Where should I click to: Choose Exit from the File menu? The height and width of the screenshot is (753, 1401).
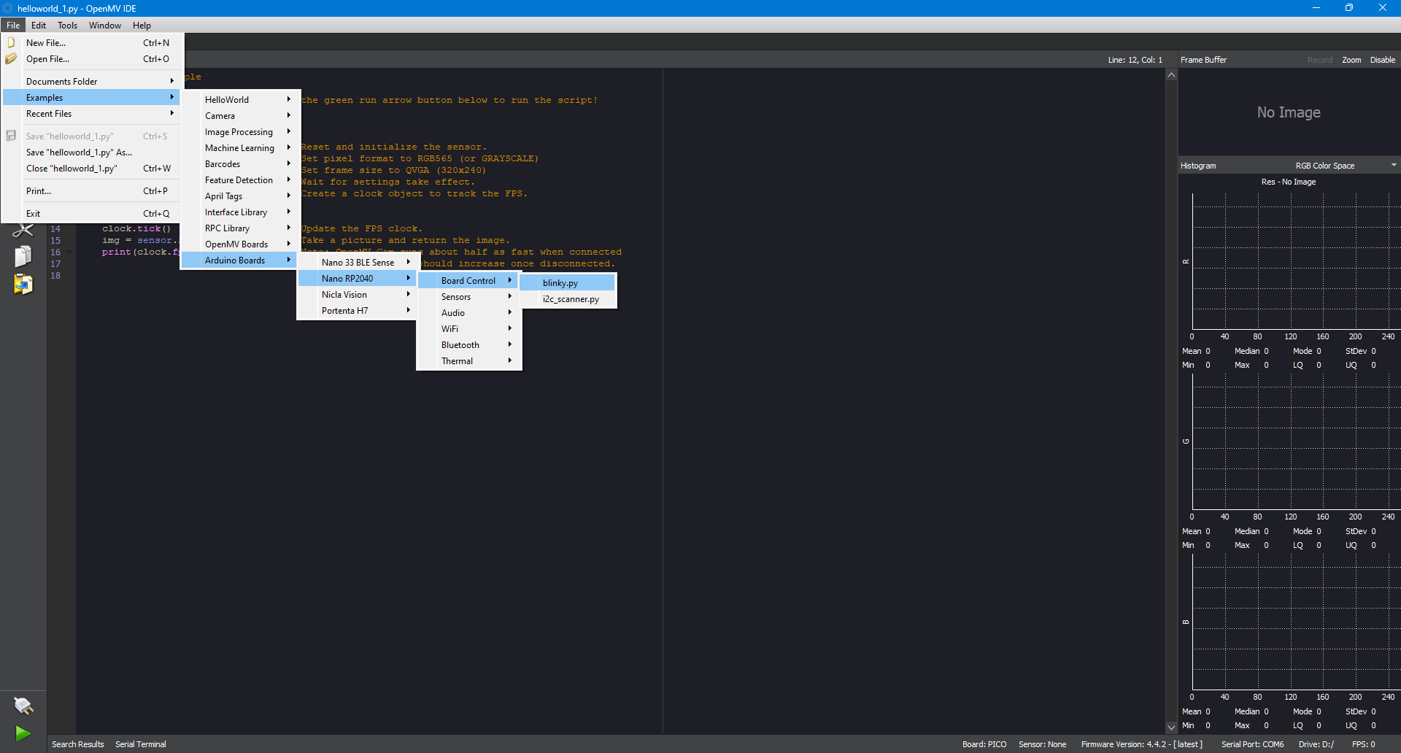pos(92,214)
